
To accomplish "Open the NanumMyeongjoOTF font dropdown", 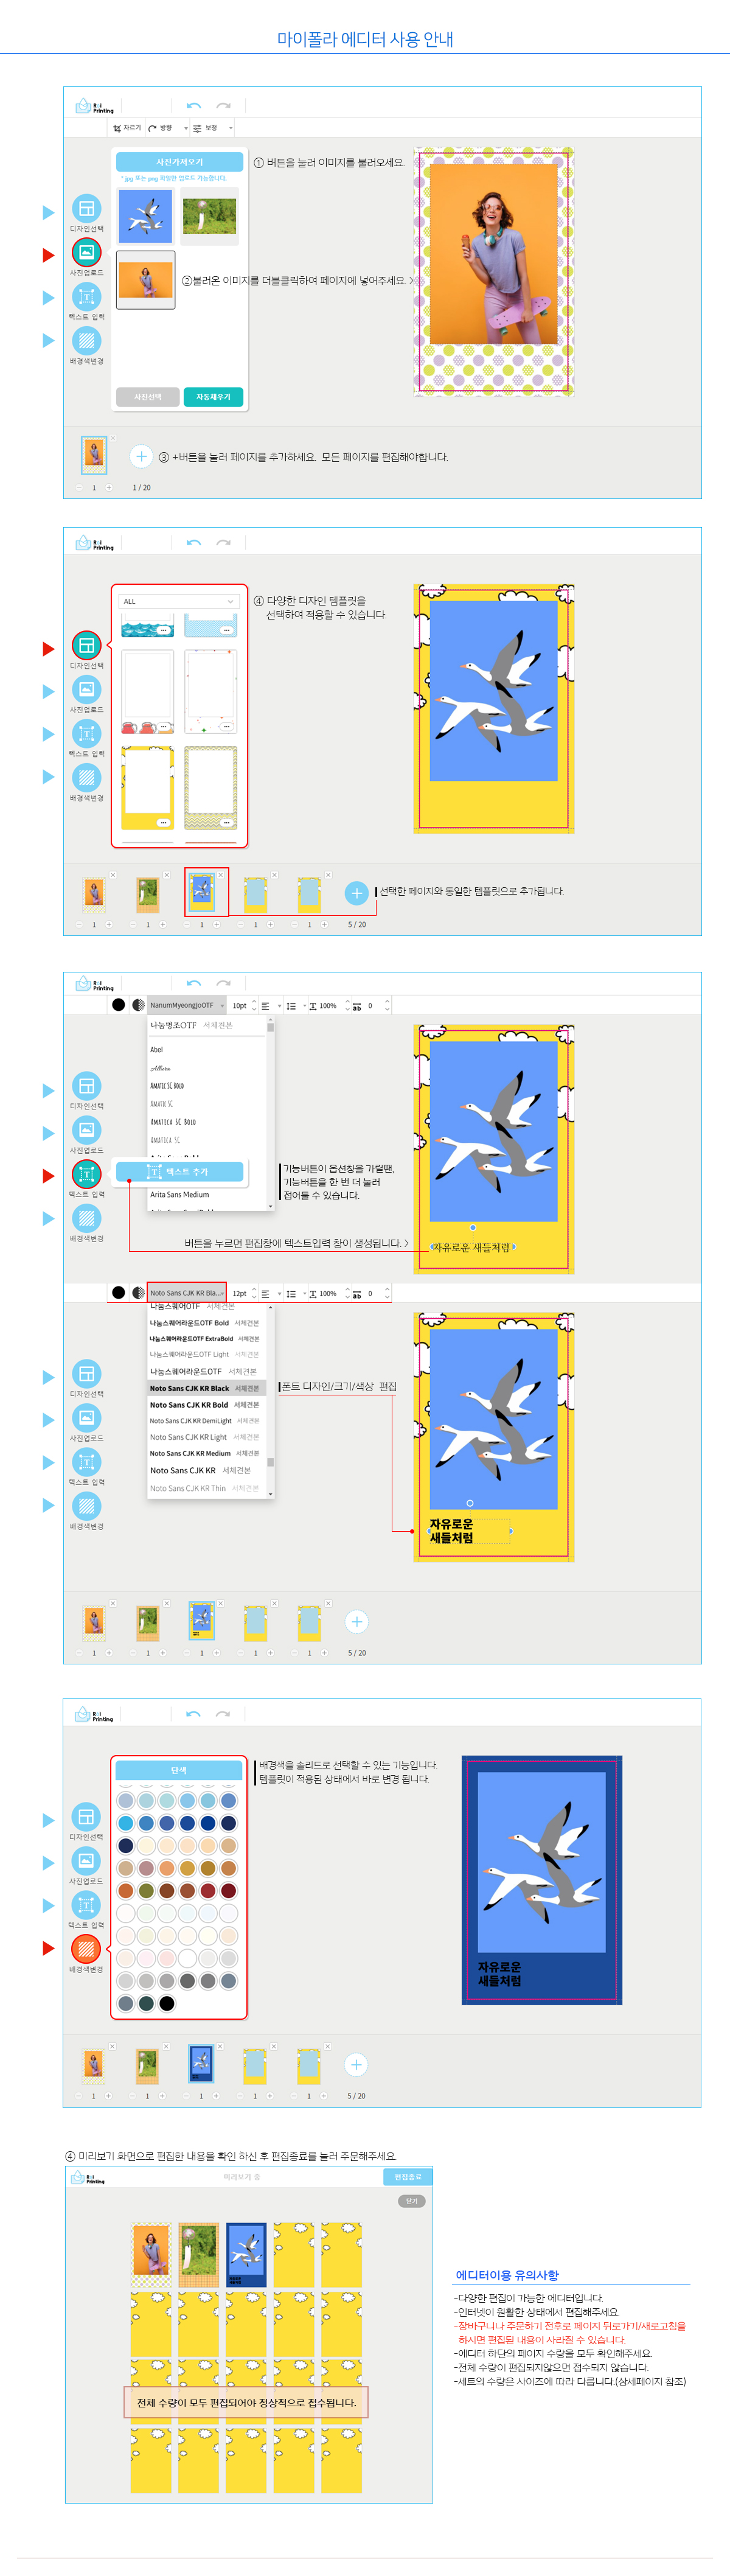I will point(186,1005).
